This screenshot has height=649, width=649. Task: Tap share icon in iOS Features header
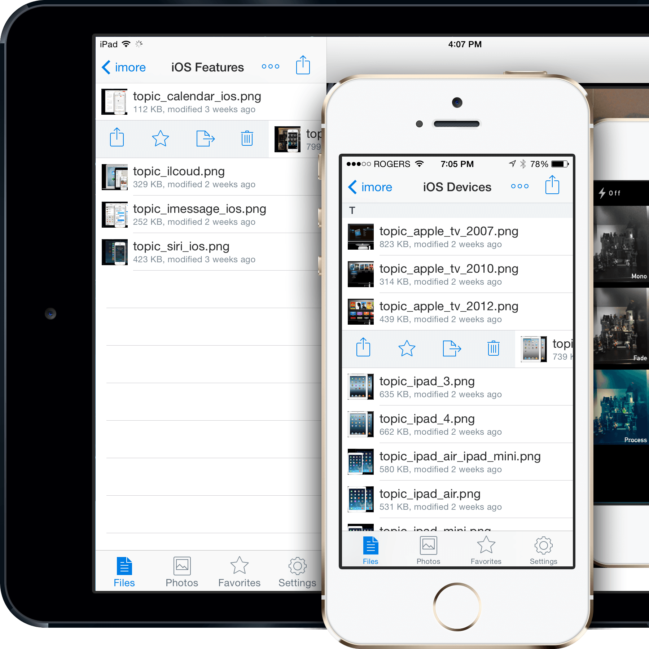coord(303,65)
